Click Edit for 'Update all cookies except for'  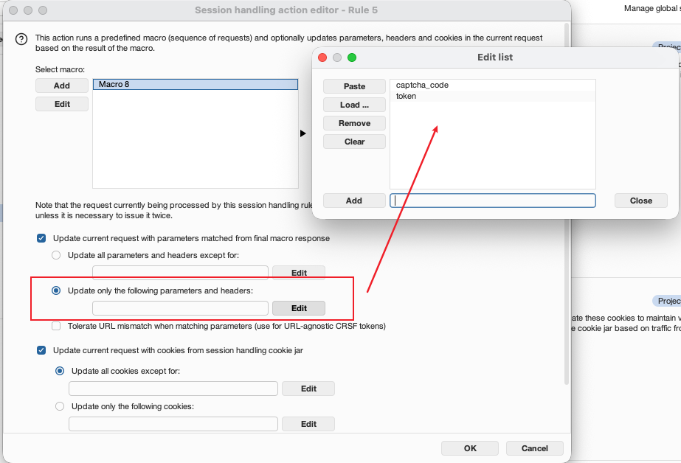(x=308, y=389)
